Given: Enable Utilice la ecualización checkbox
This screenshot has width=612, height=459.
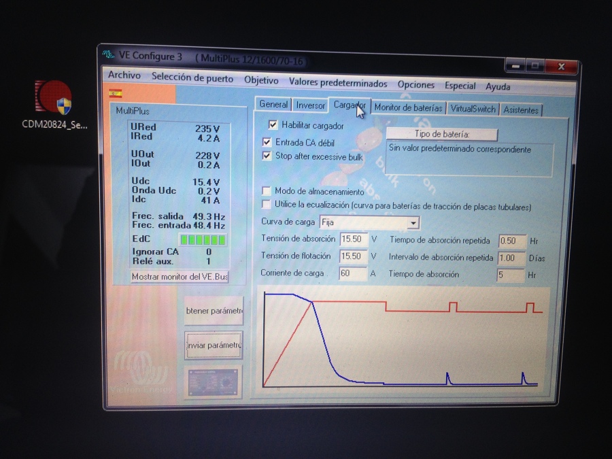Looking at the screenshot, I should (x=267, y=205).
